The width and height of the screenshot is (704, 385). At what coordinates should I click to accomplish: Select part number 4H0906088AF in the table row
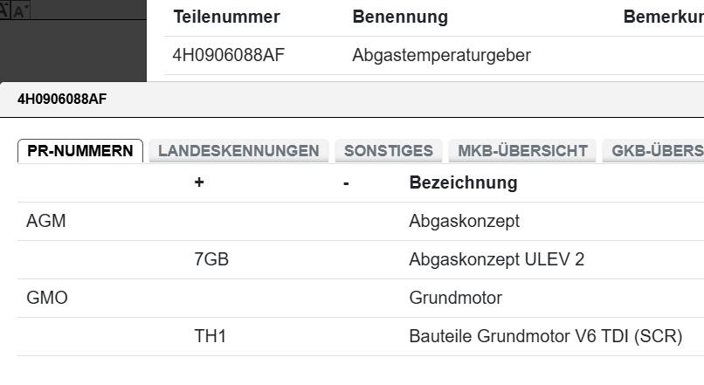[229, 56]
